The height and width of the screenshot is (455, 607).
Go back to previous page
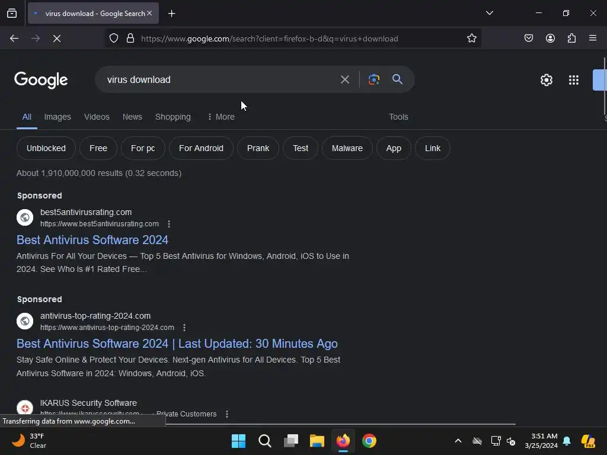click(x=14, y=39)
